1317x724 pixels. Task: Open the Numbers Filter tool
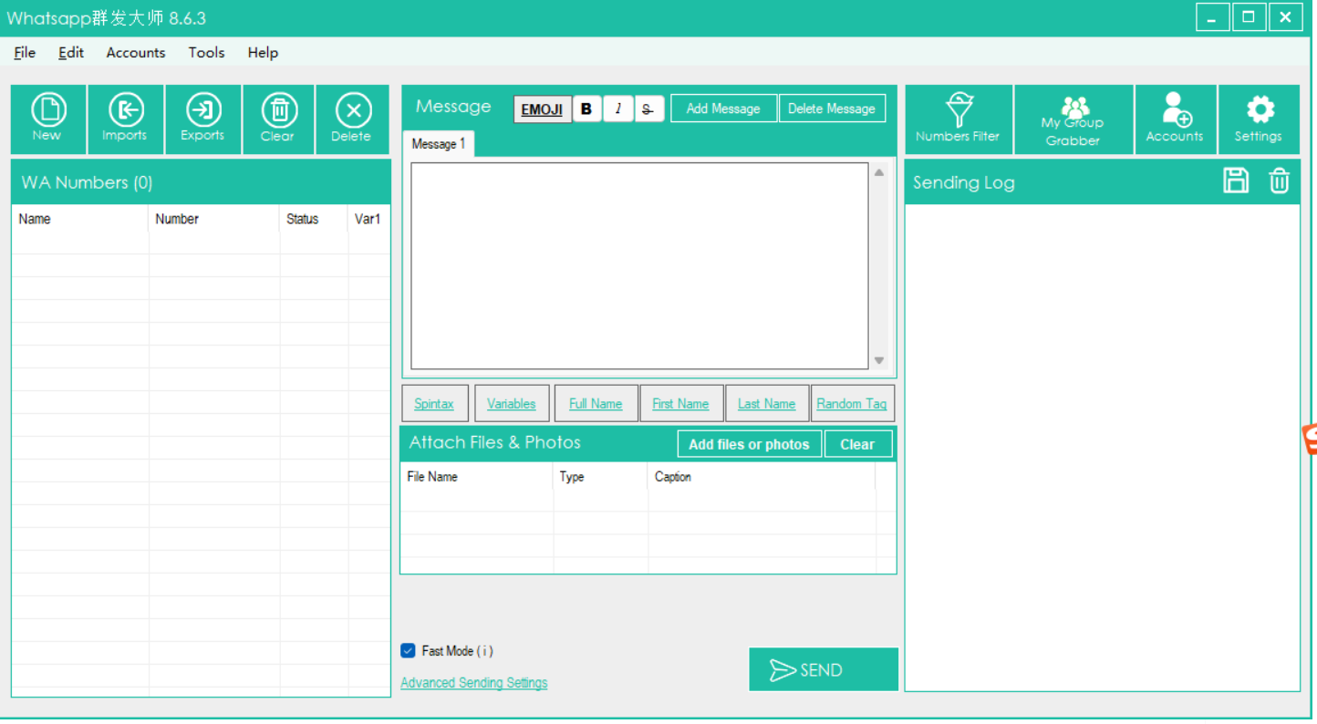coord(958,111)
